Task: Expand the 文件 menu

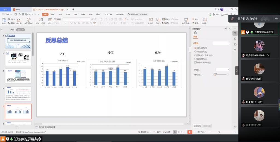Action: tap(7, 14)
